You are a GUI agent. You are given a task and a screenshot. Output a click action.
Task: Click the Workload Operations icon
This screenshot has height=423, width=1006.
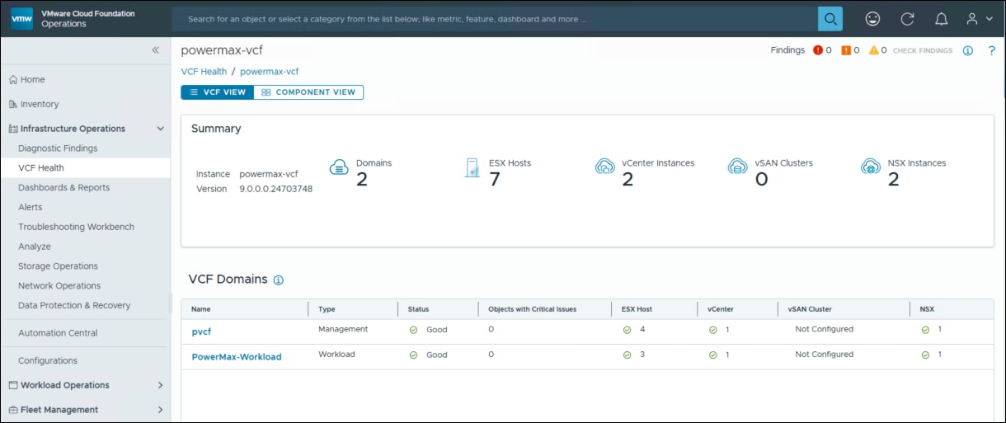point(13,385)
